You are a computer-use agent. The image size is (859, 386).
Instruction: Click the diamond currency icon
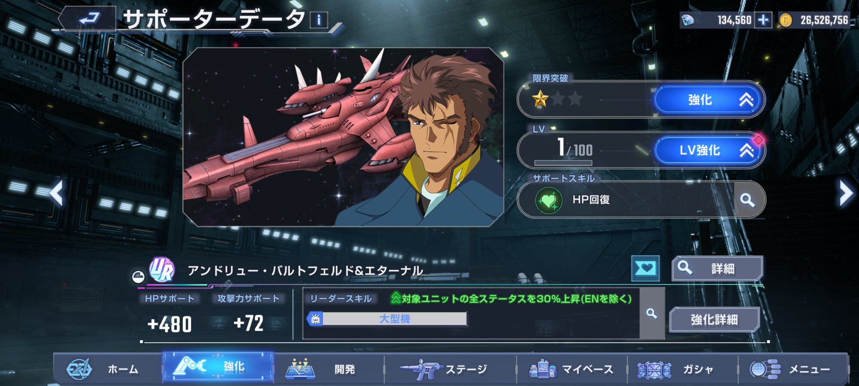688,20
